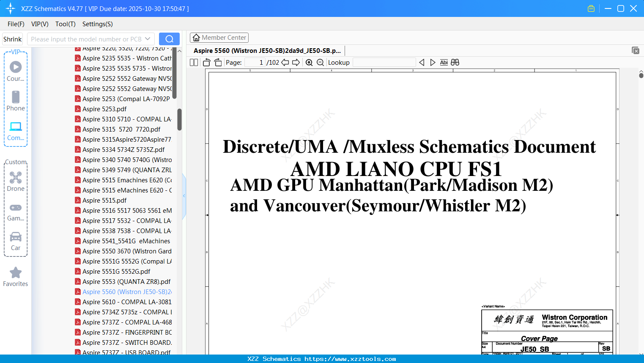Screen dimensions: 644x363
Task: Open Aspire 5610 - COMPAL LA-3081 file
Action: (x=127, y=302)
